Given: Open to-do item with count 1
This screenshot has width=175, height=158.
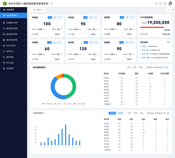Looking at the screenshot, I should coord(150,46).
